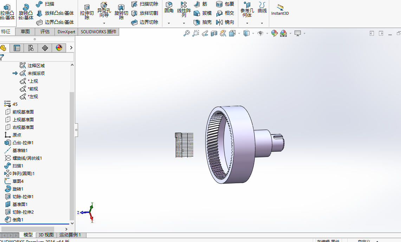This screenshot has width=401, height=242.
Task: Select the Fillet (圆角) tool
Action: (x=169, y=8)
